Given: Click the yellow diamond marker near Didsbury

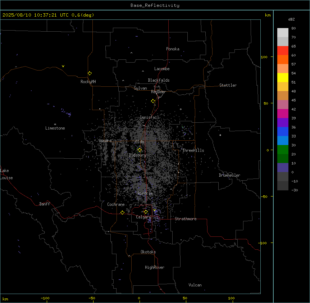Looking at the screenshot, I should [x=140, y=150].
